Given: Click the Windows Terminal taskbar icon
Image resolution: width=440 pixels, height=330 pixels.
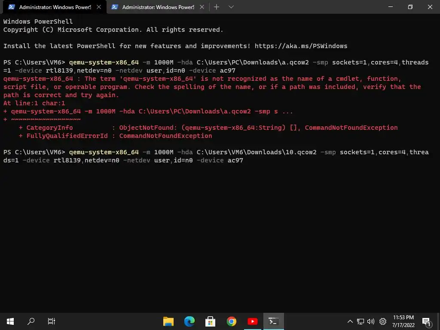Looking at the screenshot, I should [x=274, y=321].
